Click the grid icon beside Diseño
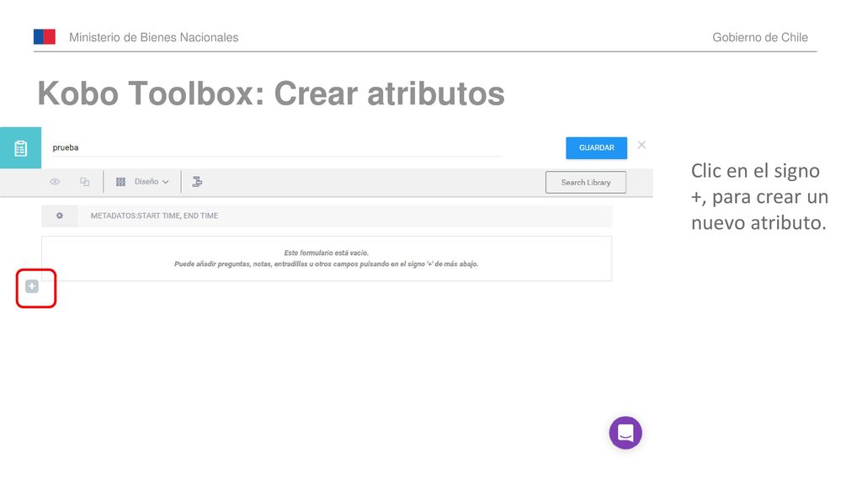Viewport: 862px width, 485px height. click(121, 182)
